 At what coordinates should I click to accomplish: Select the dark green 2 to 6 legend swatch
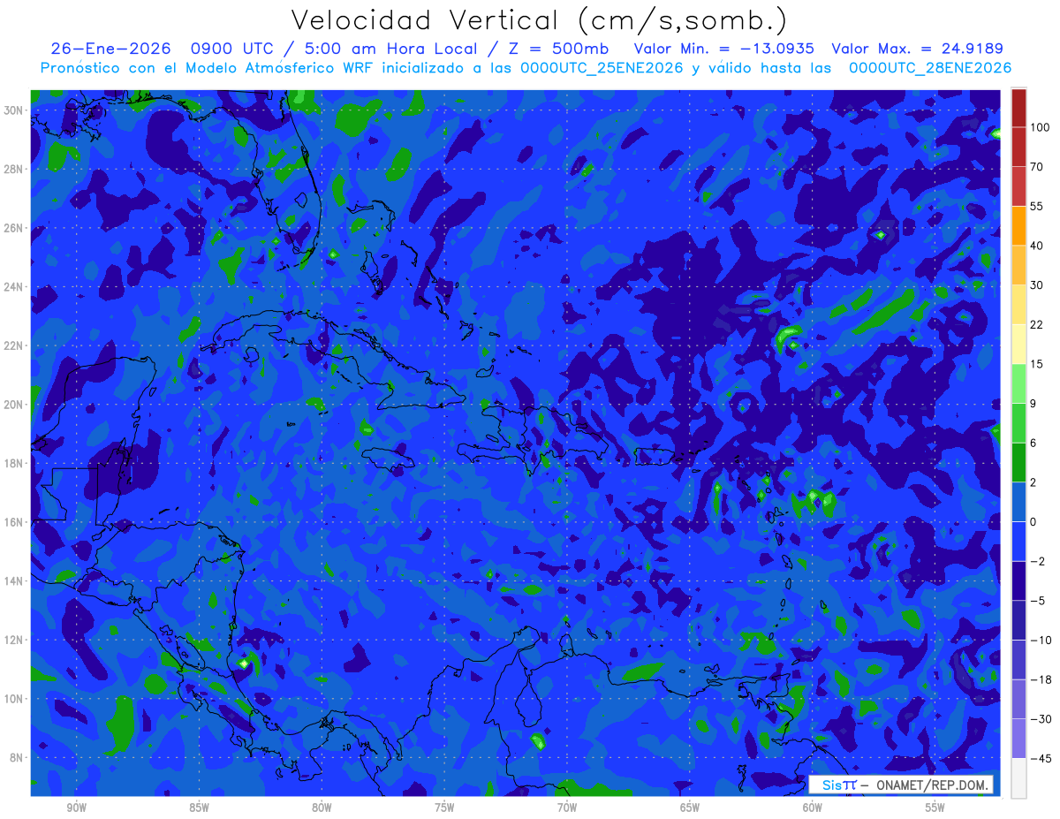point(1018,462)
